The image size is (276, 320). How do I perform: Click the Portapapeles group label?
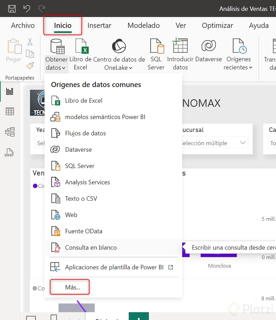(x=20, y=78)
